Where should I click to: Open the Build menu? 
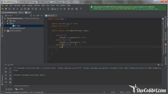pos(43,5)
